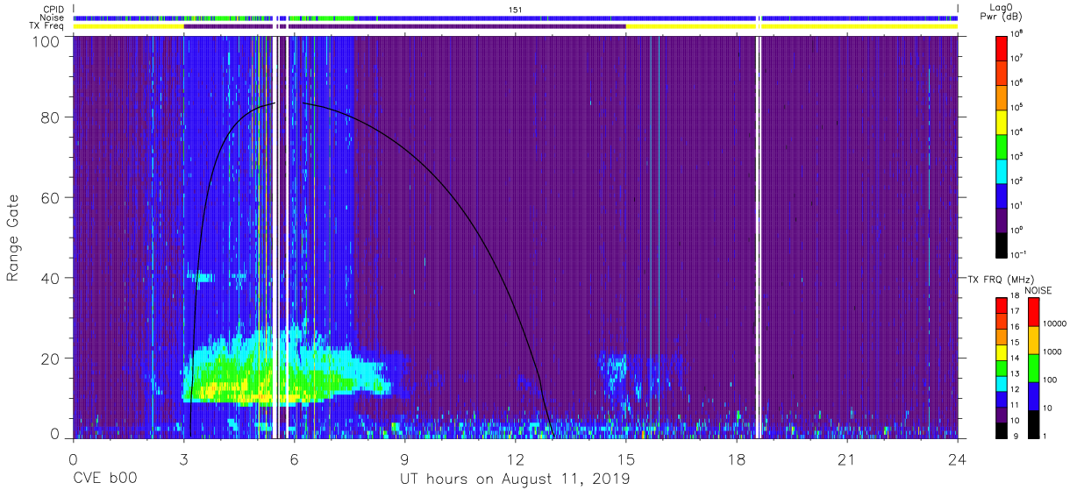Viewport: 1077px width, 497px height.
Task: Click TX FRQ legend value '14'
Action: (x=1016, y=358)
